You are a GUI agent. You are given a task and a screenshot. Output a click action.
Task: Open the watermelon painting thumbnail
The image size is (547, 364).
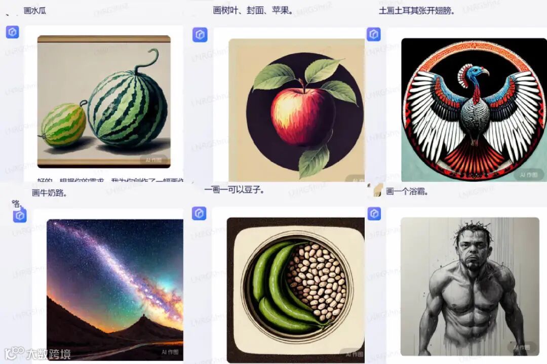point(104,101)
